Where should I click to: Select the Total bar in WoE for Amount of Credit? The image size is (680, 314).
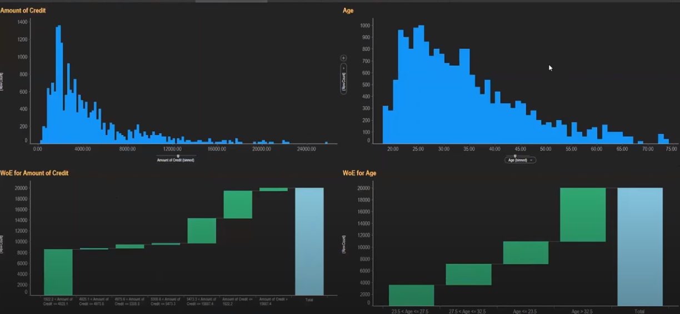pyautogui.click(x=309, y=241)
